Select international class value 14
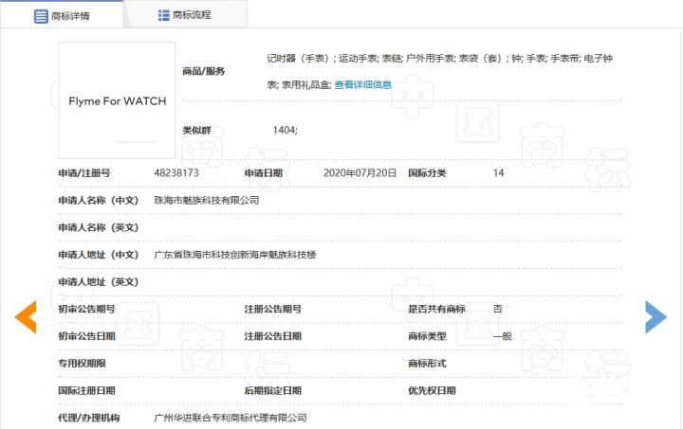 498,173
